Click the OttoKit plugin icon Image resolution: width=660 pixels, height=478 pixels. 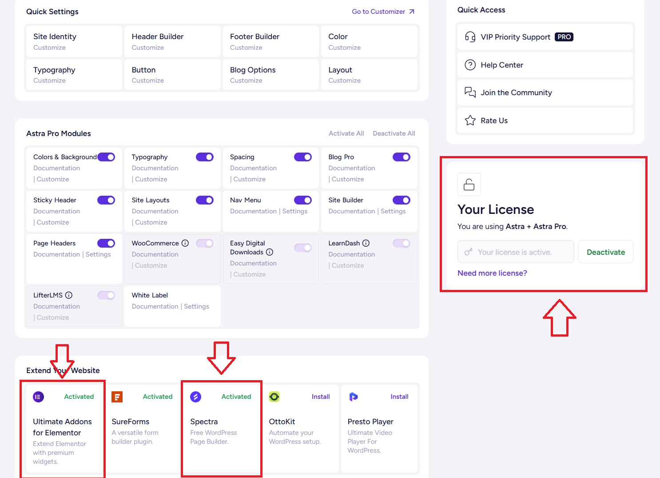tap(274, 397)
